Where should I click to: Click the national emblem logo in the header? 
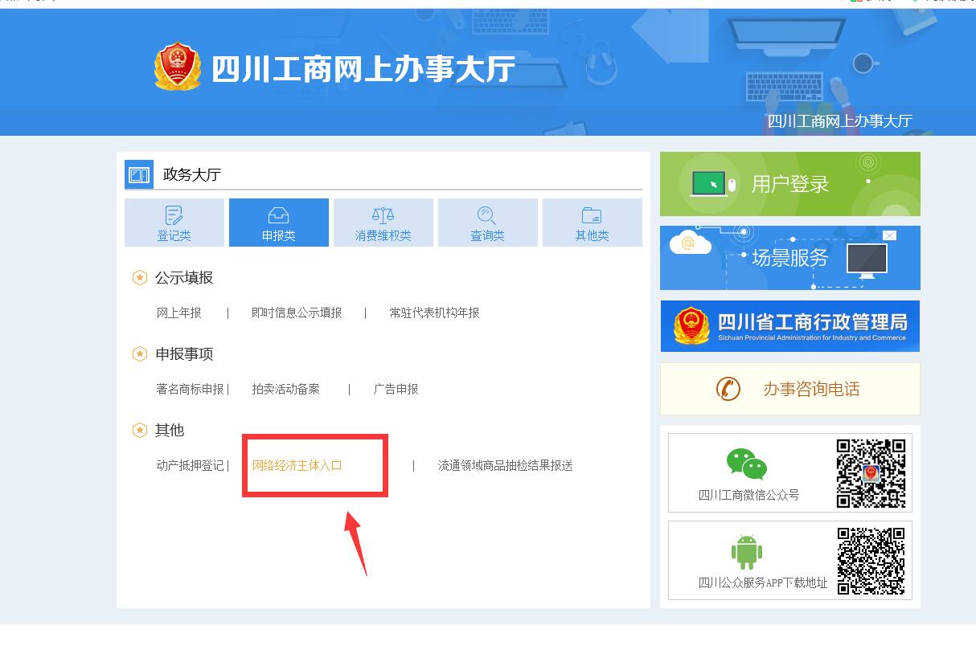coord(178,67)
